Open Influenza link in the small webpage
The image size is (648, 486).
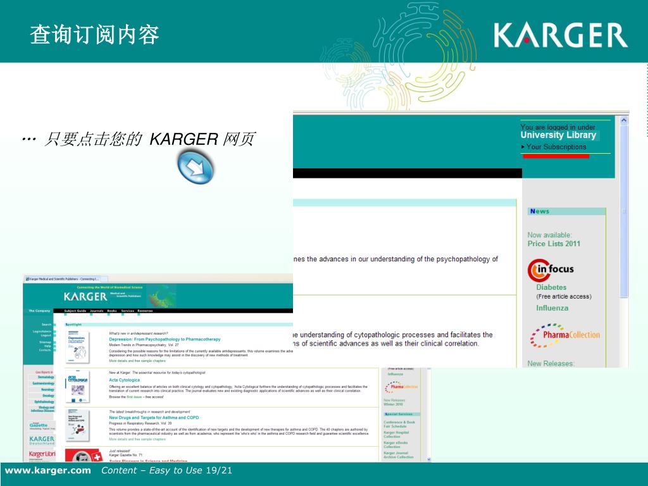[x=395, y=374]
